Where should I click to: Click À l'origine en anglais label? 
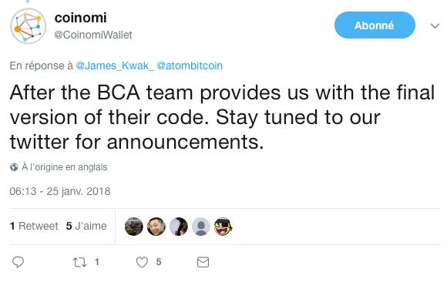pyautogui.click(x=65, y=167)
